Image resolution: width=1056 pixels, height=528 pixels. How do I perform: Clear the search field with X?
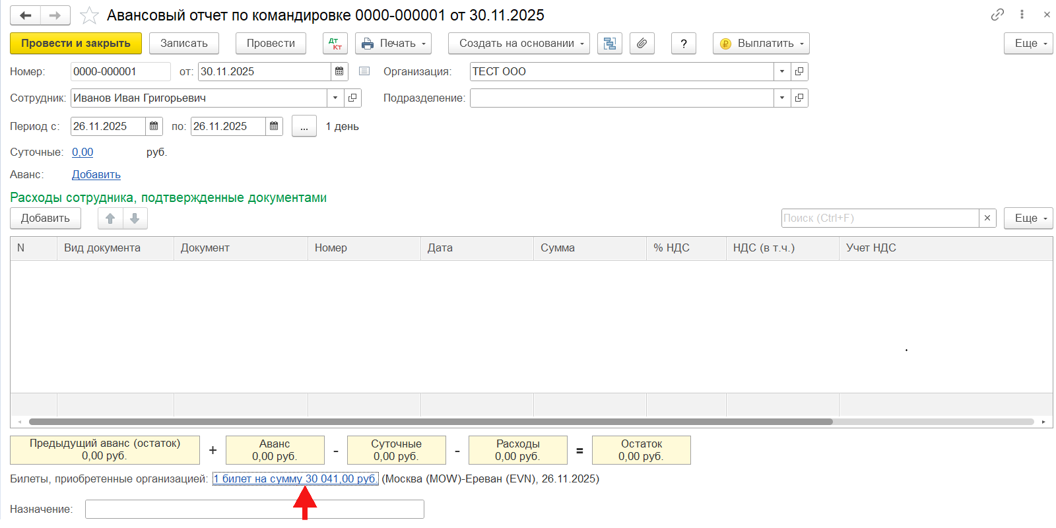(987, 218)
